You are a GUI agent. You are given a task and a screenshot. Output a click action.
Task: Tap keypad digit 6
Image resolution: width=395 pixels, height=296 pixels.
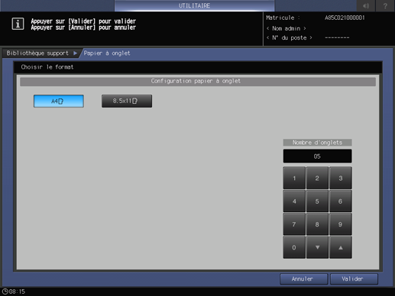[341, 201]
